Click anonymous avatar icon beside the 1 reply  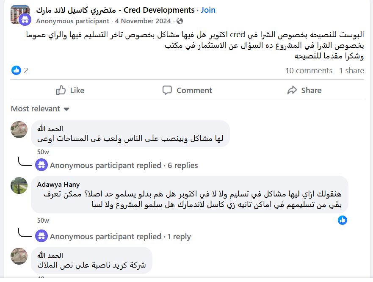[x=41, y=236]
